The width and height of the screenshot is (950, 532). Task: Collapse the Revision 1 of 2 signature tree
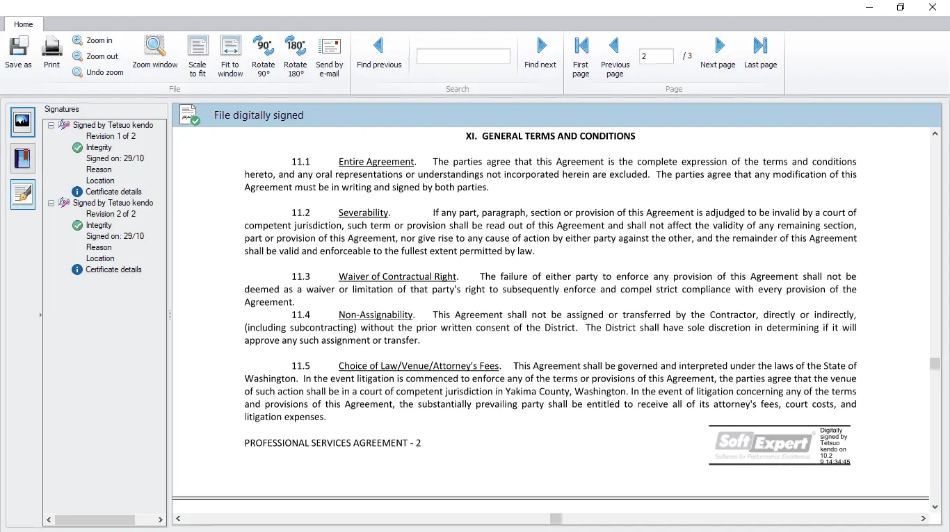(x=51, y=125)
